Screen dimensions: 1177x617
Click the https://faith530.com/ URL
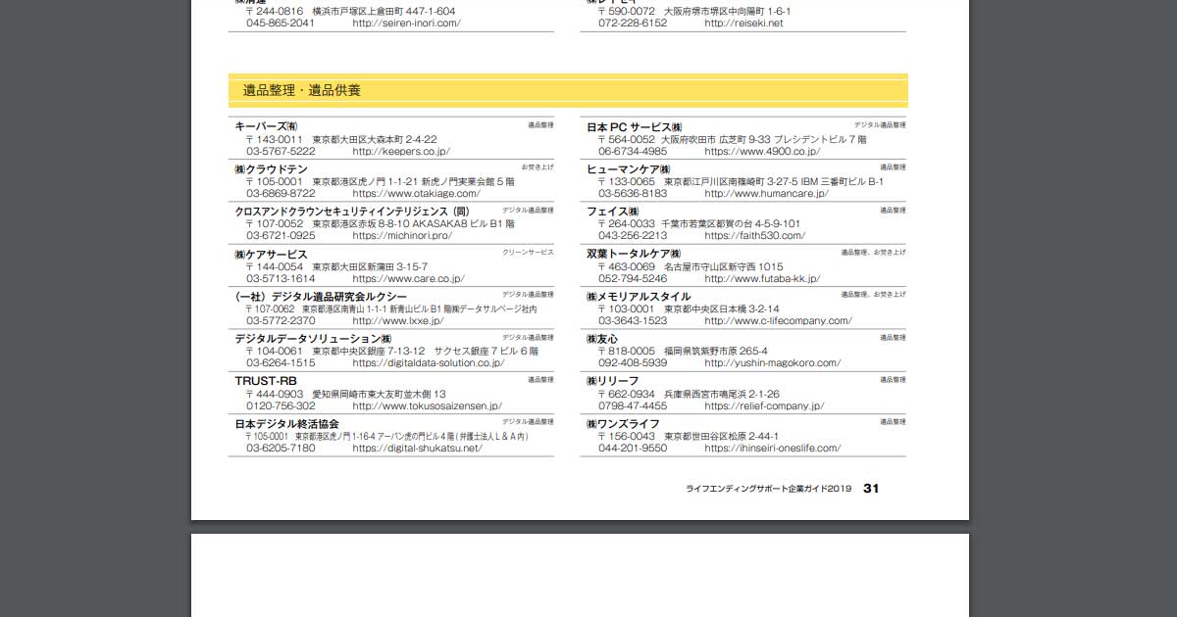click(x=755, y=236)
